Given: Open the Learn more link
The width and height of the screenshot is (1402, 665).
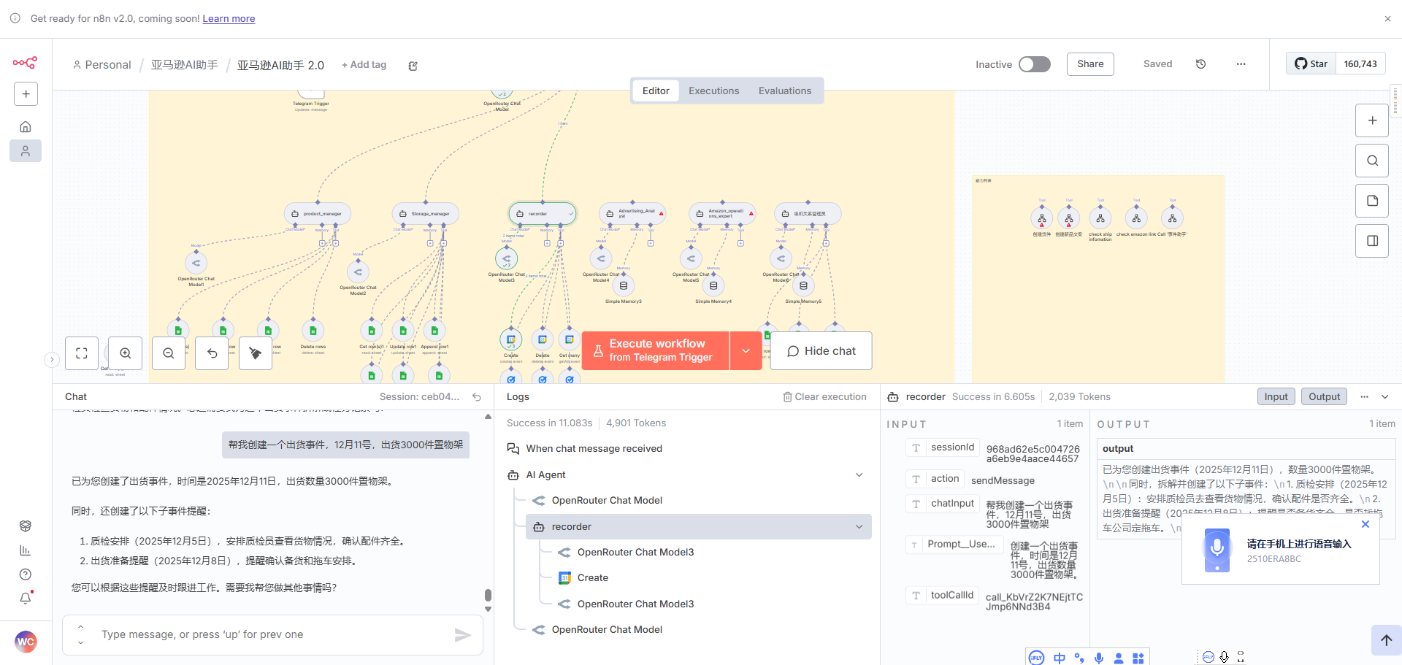Looking at the screenshot, I should [229, 19].
